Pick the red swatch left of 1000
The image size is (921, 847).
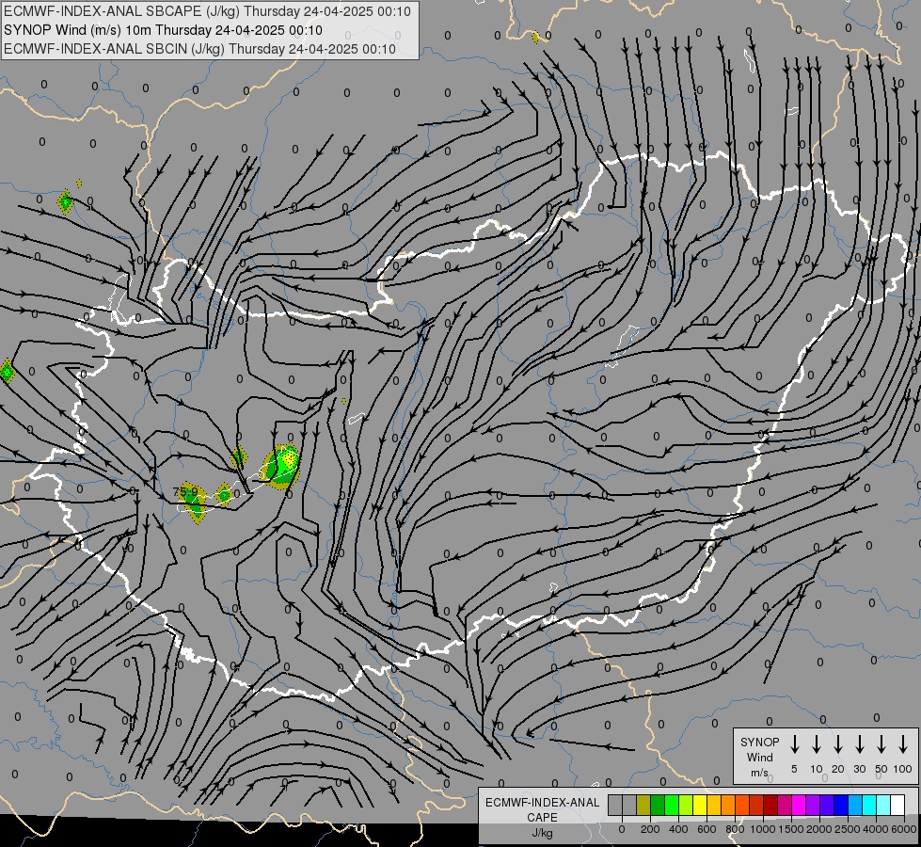(756, 805)
